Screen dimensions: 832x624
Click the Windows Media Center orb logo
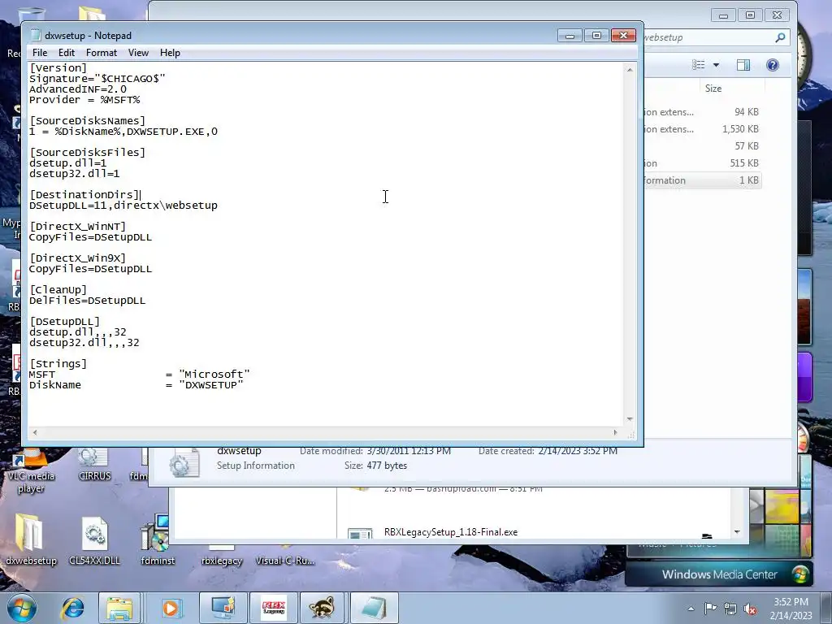(799, 574)
